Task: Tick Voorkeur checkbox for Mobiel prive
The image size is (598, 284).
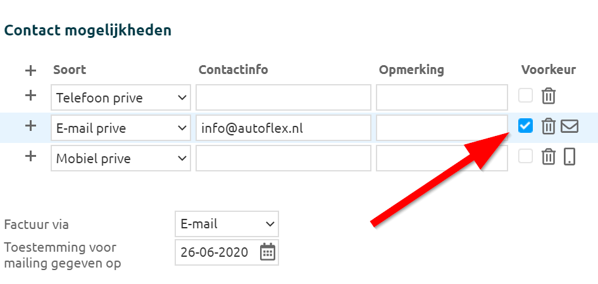Action: 525,156
